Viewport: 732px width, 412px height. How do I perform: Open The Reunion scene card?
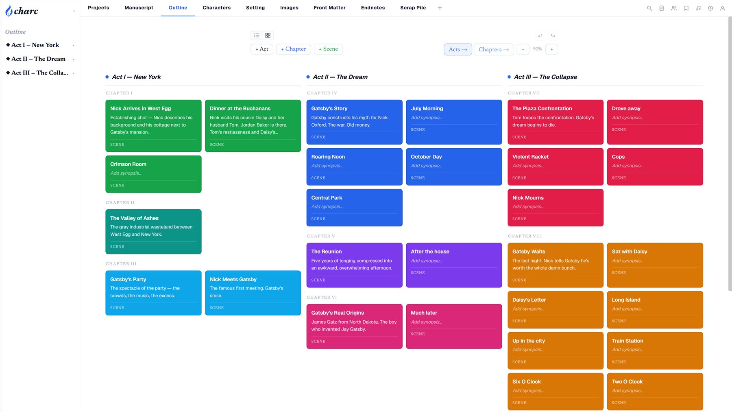coord(354,265)
